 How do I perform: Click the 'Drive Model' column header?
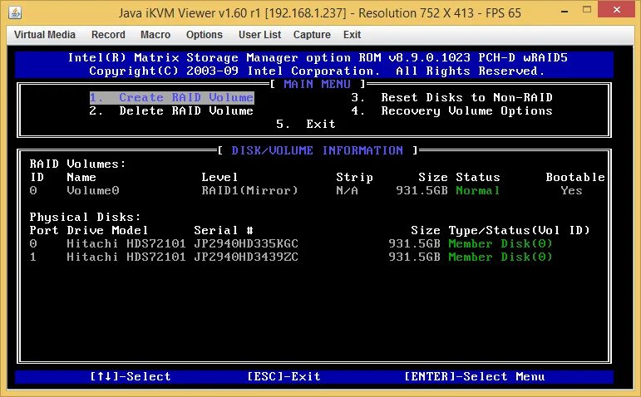coord(107,230)
